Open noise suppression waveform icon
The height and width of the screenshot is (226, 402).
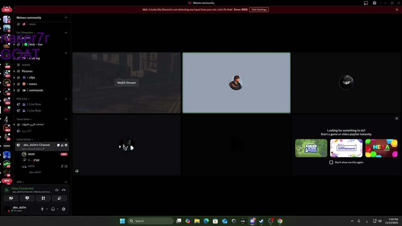57,190
